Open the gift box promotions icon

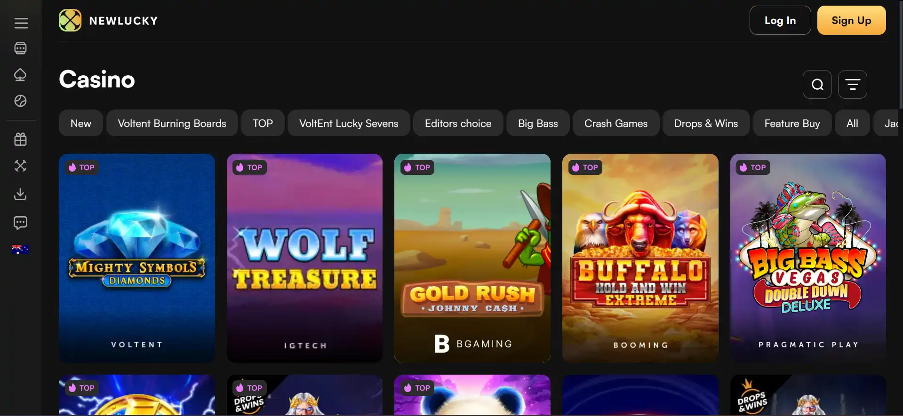tap(20, 139)
